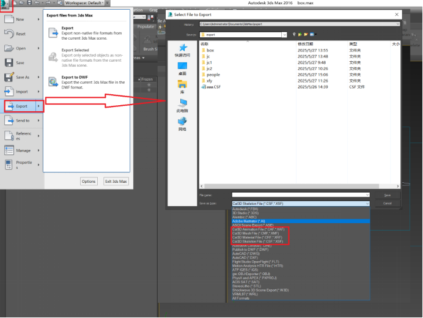The height and width of the screenshot is (318, 423).
Task: Click This PC icon in places bar
Action: tap(182, 106)
